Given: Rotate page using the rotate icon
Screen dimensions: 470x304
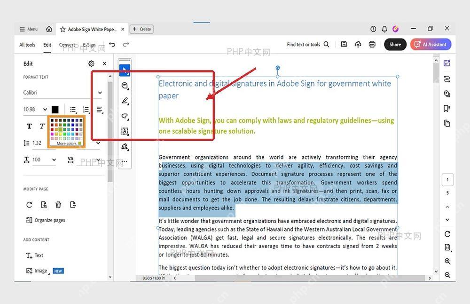Looking at the screenshot, I should pos(29,205).
